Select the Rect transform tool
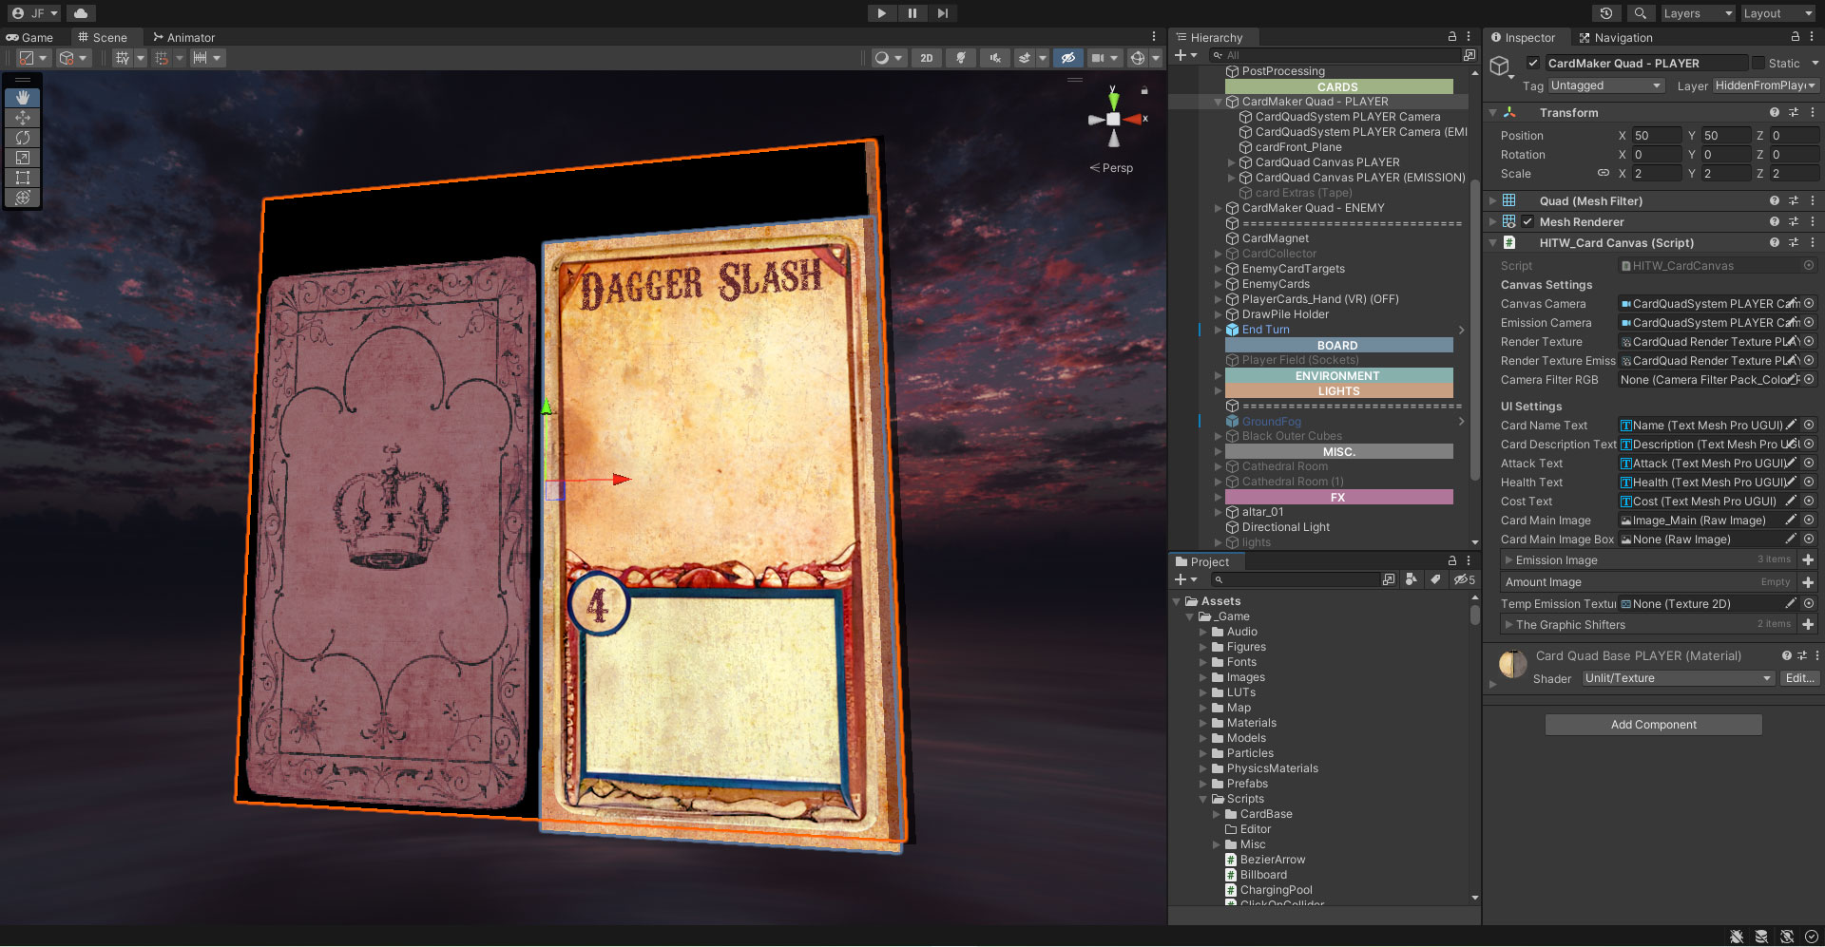This screenshot has width=1825, height=947. pyautogui.click(x=23, y=178)
